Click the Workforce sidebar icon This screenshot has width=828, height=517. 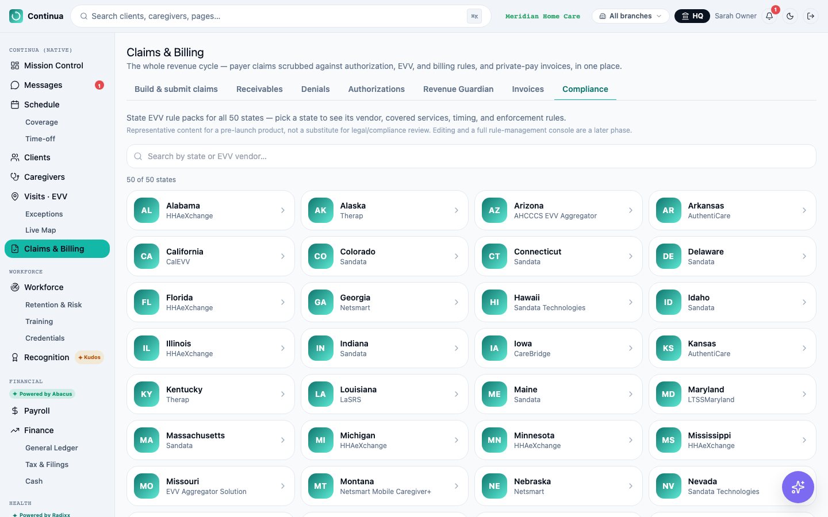click(x=15, y=287)
